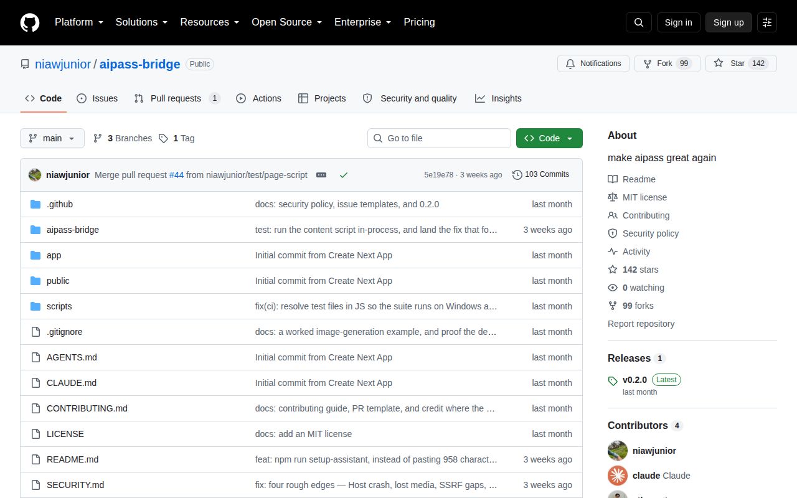Expand commit message ellipsis button
Image resolution: width=797 pixels, height=498 pixels.
[x=321, y=175]
